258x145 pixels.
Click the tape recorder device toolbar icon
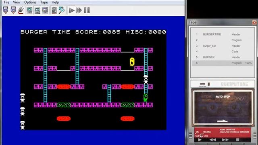point(54,10)
